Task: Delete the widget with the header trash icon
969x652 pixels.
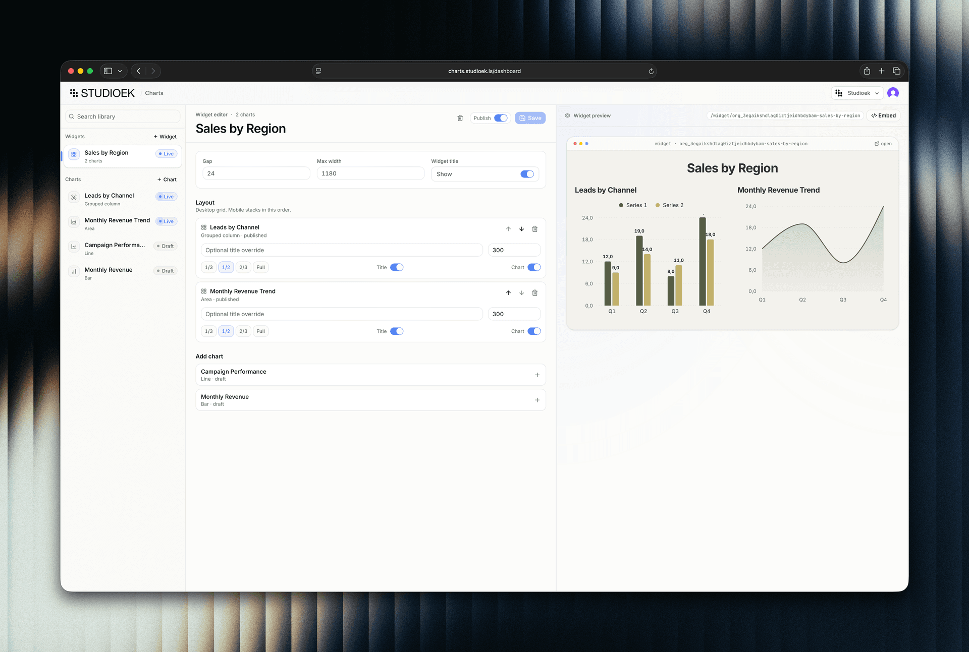Action: click(460, 118)
